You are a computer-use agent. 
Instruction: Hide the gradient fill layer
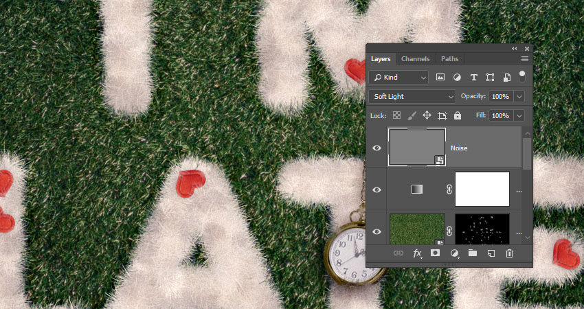click(x=377, y=190)
